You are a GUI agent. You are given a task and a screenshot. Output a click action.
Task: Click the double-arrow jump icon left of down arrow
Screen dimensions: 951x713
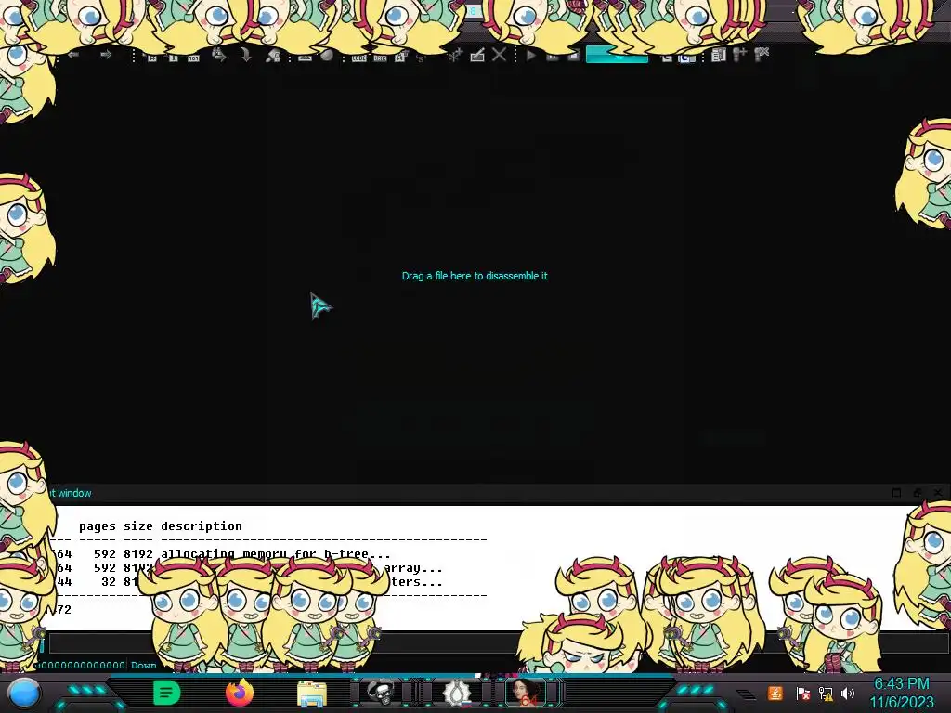[219, 56]
